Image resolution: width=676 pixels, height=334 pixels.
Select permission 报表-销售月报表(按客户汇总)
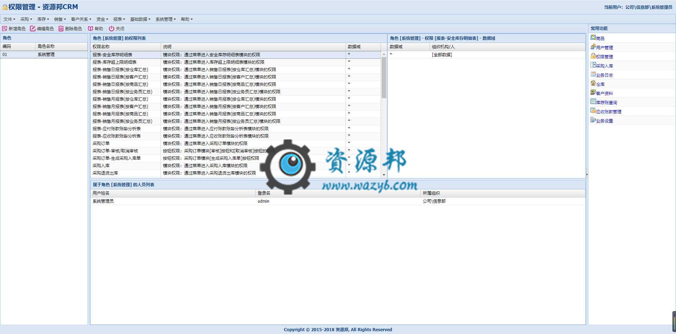pyautogui.click(x=236, y=106)
